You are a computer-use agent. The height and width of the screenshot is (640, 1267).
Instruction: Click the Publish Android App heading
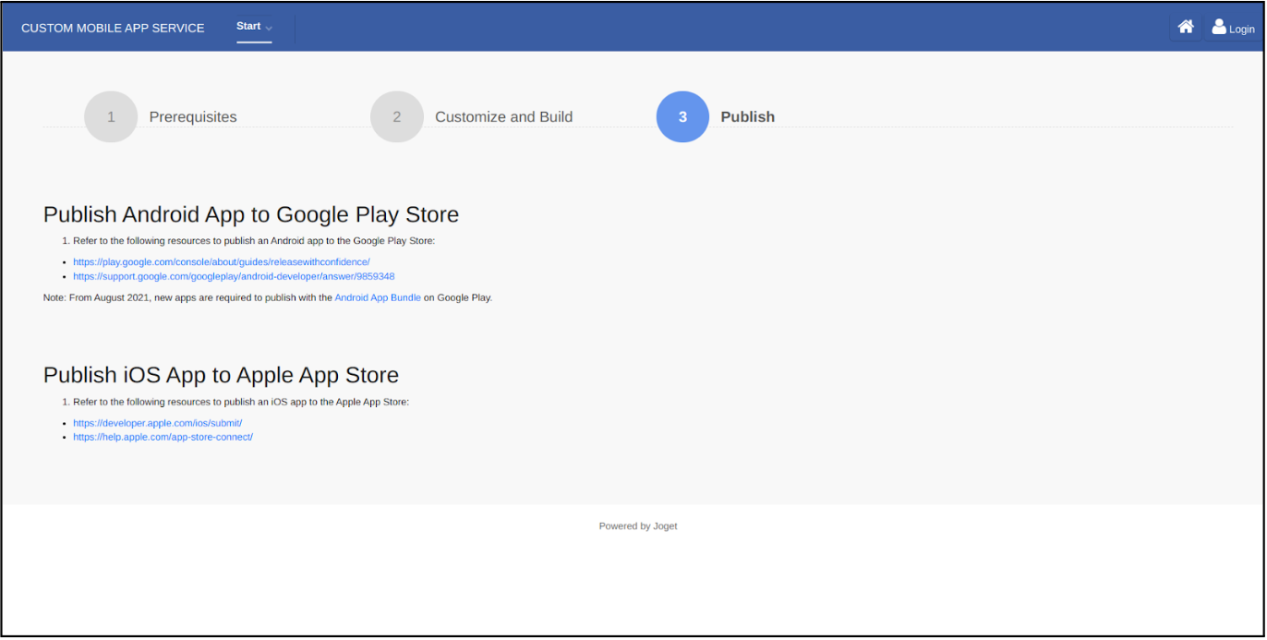[x=251, y=214]
